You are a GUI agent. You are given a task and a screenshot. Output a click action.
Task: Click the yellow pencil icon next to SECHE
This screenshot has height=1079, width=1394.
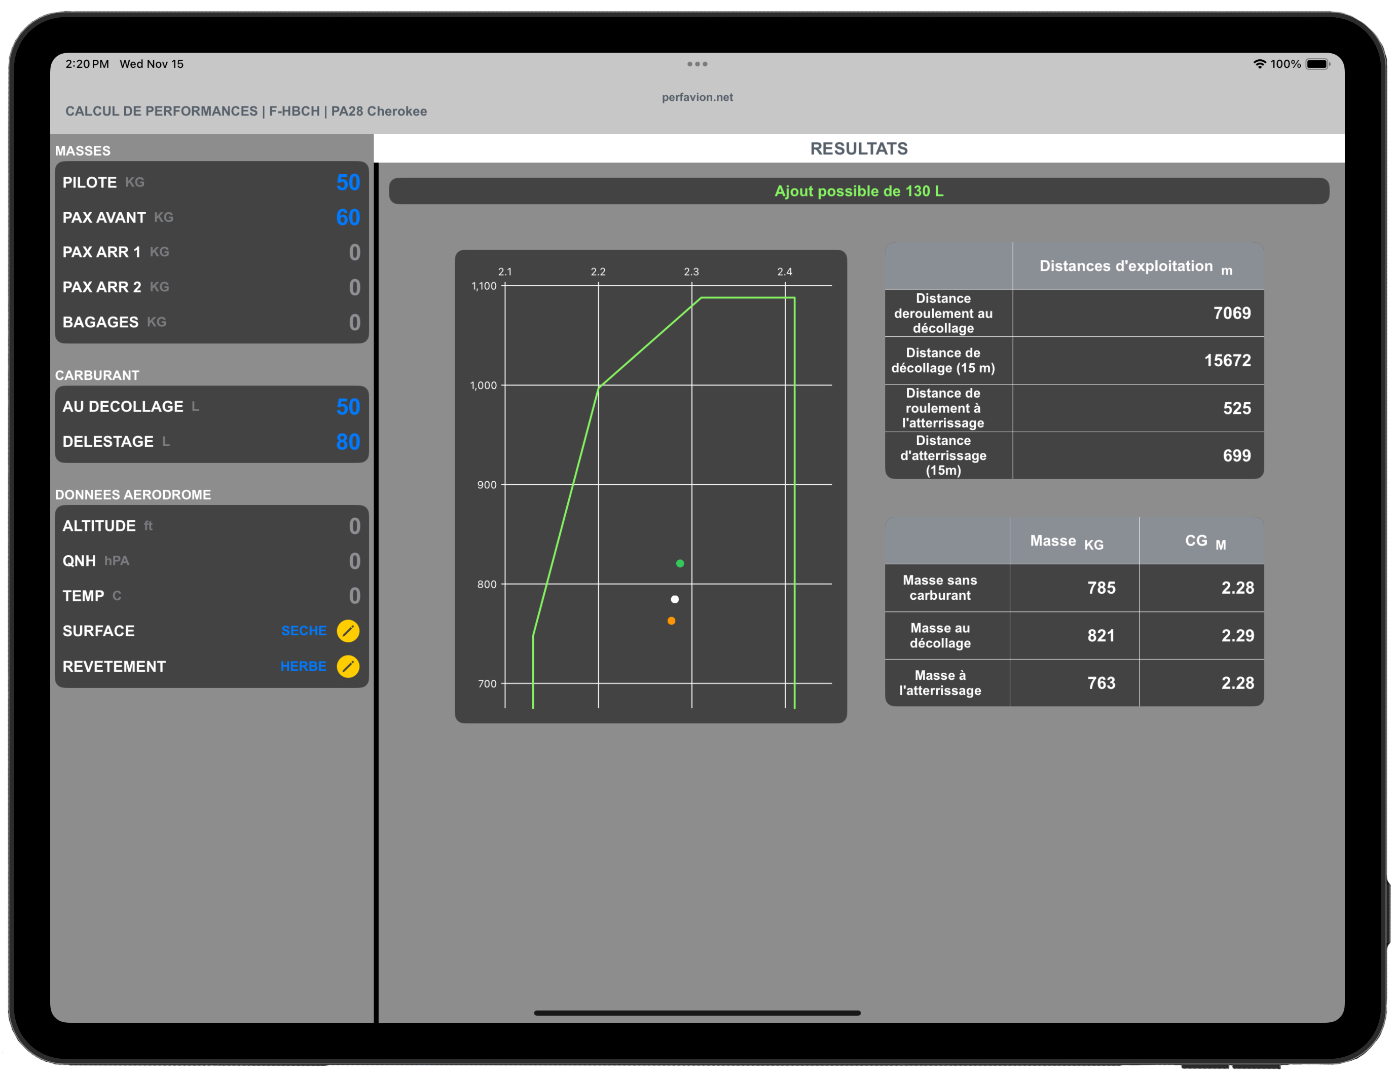tap(348, 631)
